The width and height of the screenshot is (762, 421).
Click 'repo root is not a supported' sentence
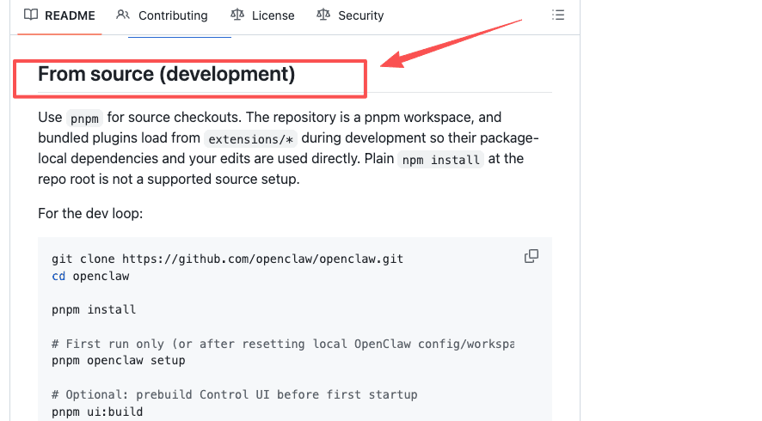click(x=169, y=180)
